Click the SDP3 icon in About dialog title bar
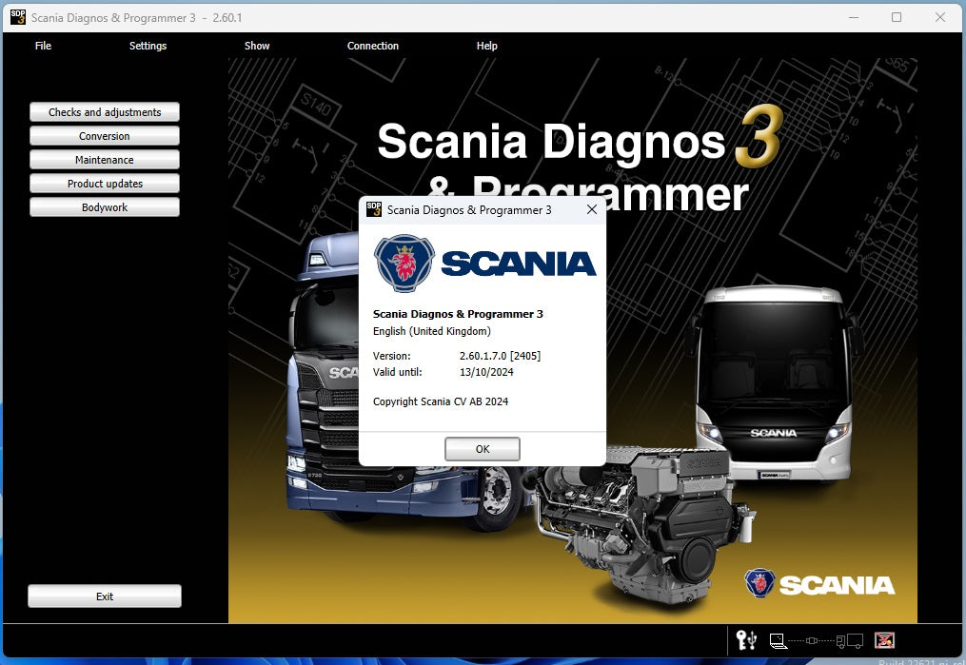The height and width of the screenshot is (665, 966). tap(374, 209)
